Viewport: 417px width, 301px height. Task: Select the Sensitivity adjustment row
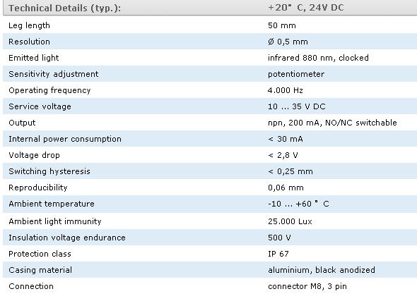210,74
